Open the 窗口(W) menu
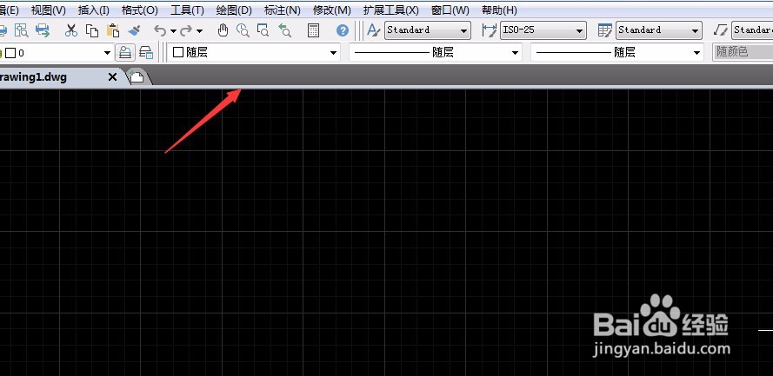This screenshot has width=773, height=376. (450, 10)
